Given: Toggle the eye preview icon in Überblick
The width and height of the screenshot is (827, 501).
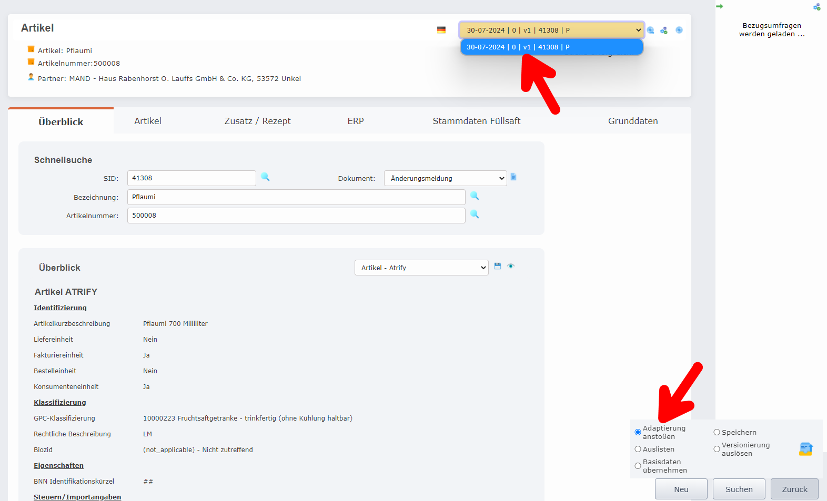Looking at the screenshot, I should click(x=511, y=267).
